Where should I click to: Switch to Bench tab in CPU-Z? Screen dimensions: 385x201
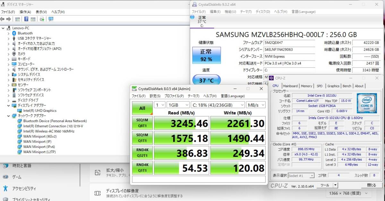(347, 86)
